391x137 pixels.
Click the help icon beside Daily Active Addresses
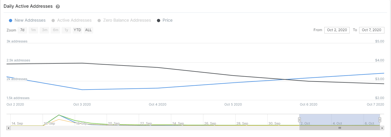[x=58, y=7]
